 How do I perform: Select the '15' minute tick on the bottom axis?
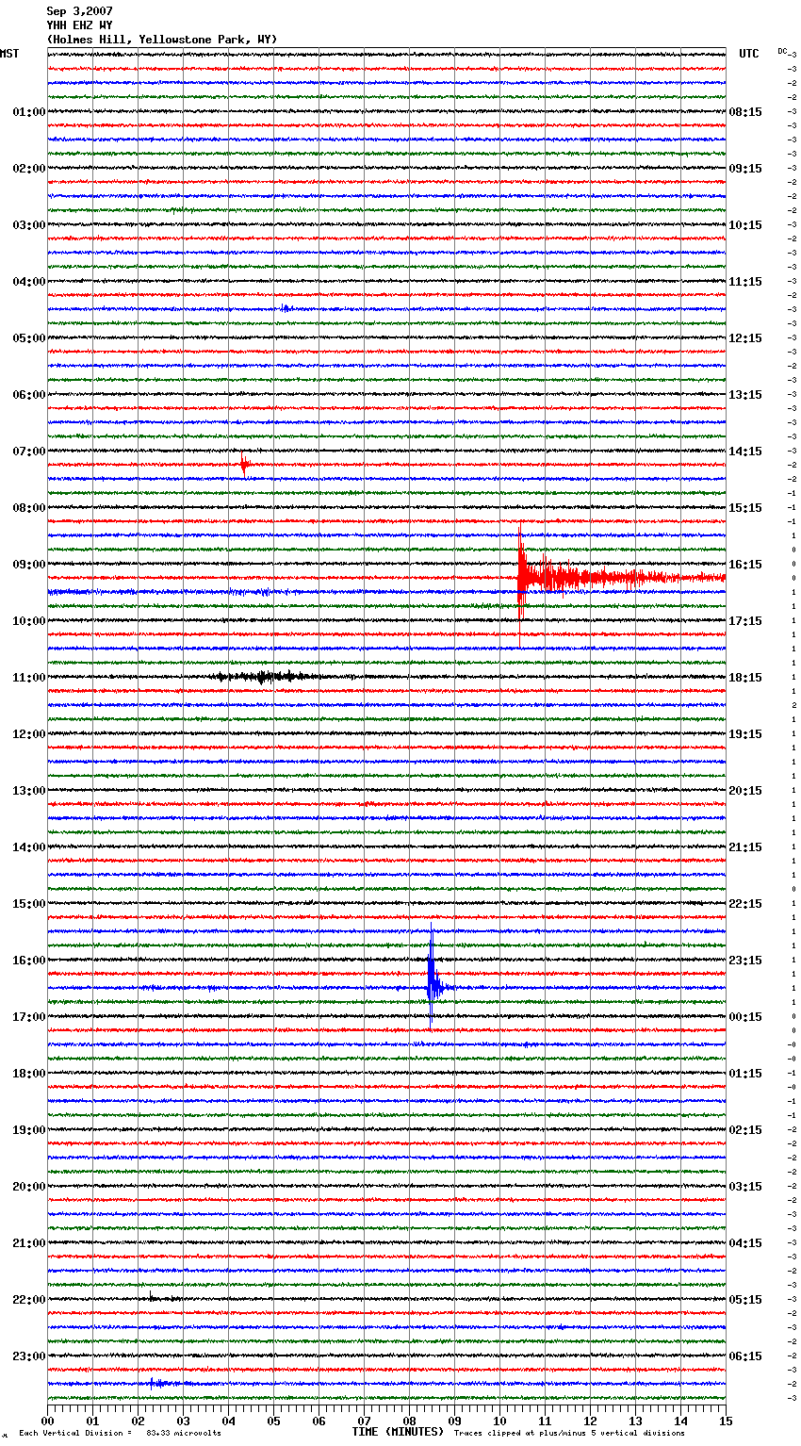(x=726, y=1421)
